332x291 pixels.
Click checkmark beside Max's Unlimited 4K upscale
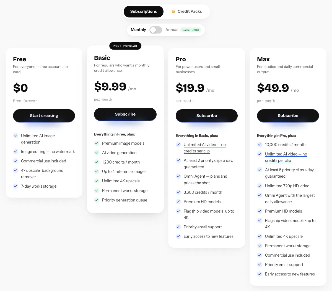[x=260, y=236]
